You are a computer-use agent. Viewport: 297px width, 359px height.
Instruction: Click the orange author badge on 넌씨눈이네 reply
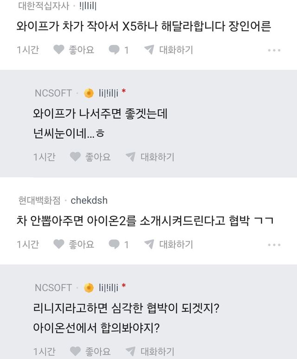pyautogui.click(x=89, y=93)
